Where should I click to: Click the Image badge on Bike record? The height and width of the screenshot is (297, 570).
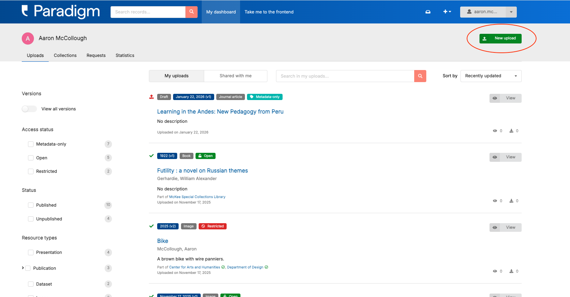point(189,226)
